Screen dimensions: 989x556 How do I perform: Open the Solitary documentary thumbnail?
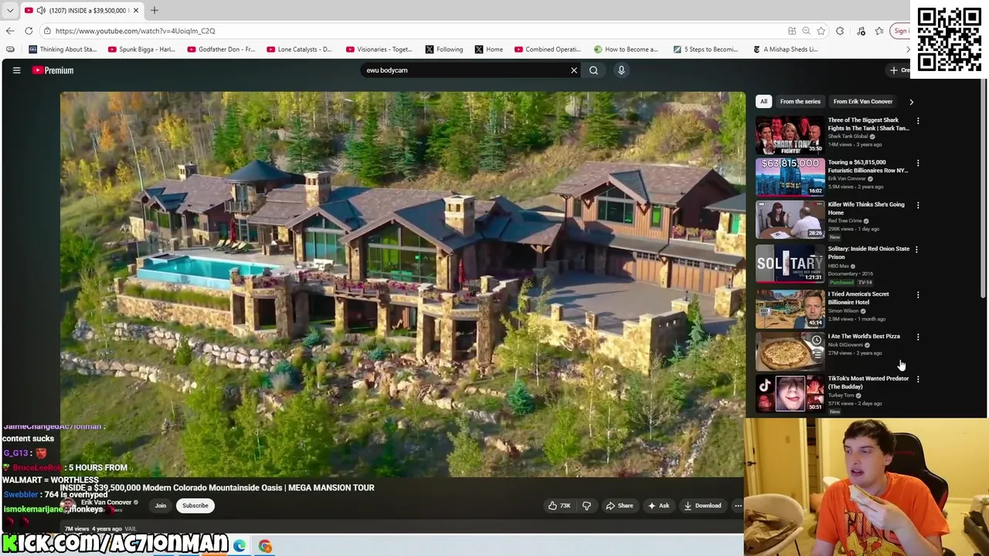click(x=790, y=263)
